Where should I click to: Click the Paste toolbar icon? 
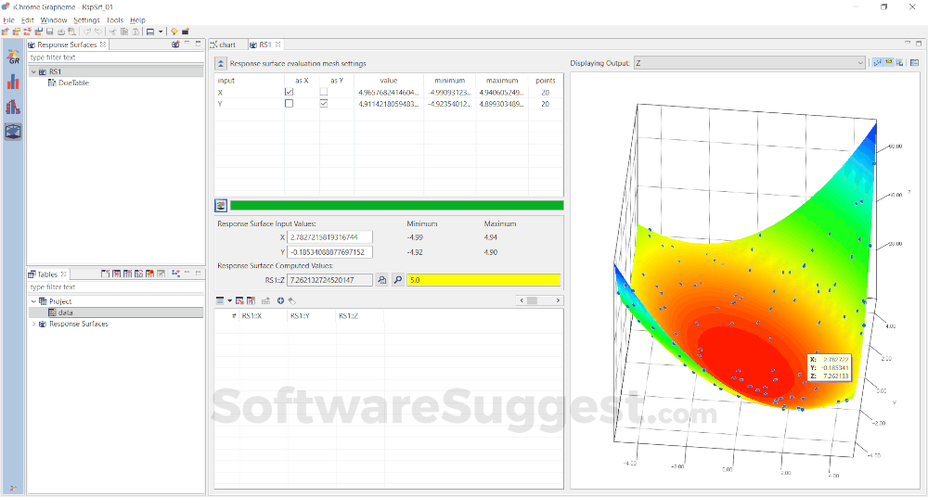pyautogui.click(x=135, y=32)
